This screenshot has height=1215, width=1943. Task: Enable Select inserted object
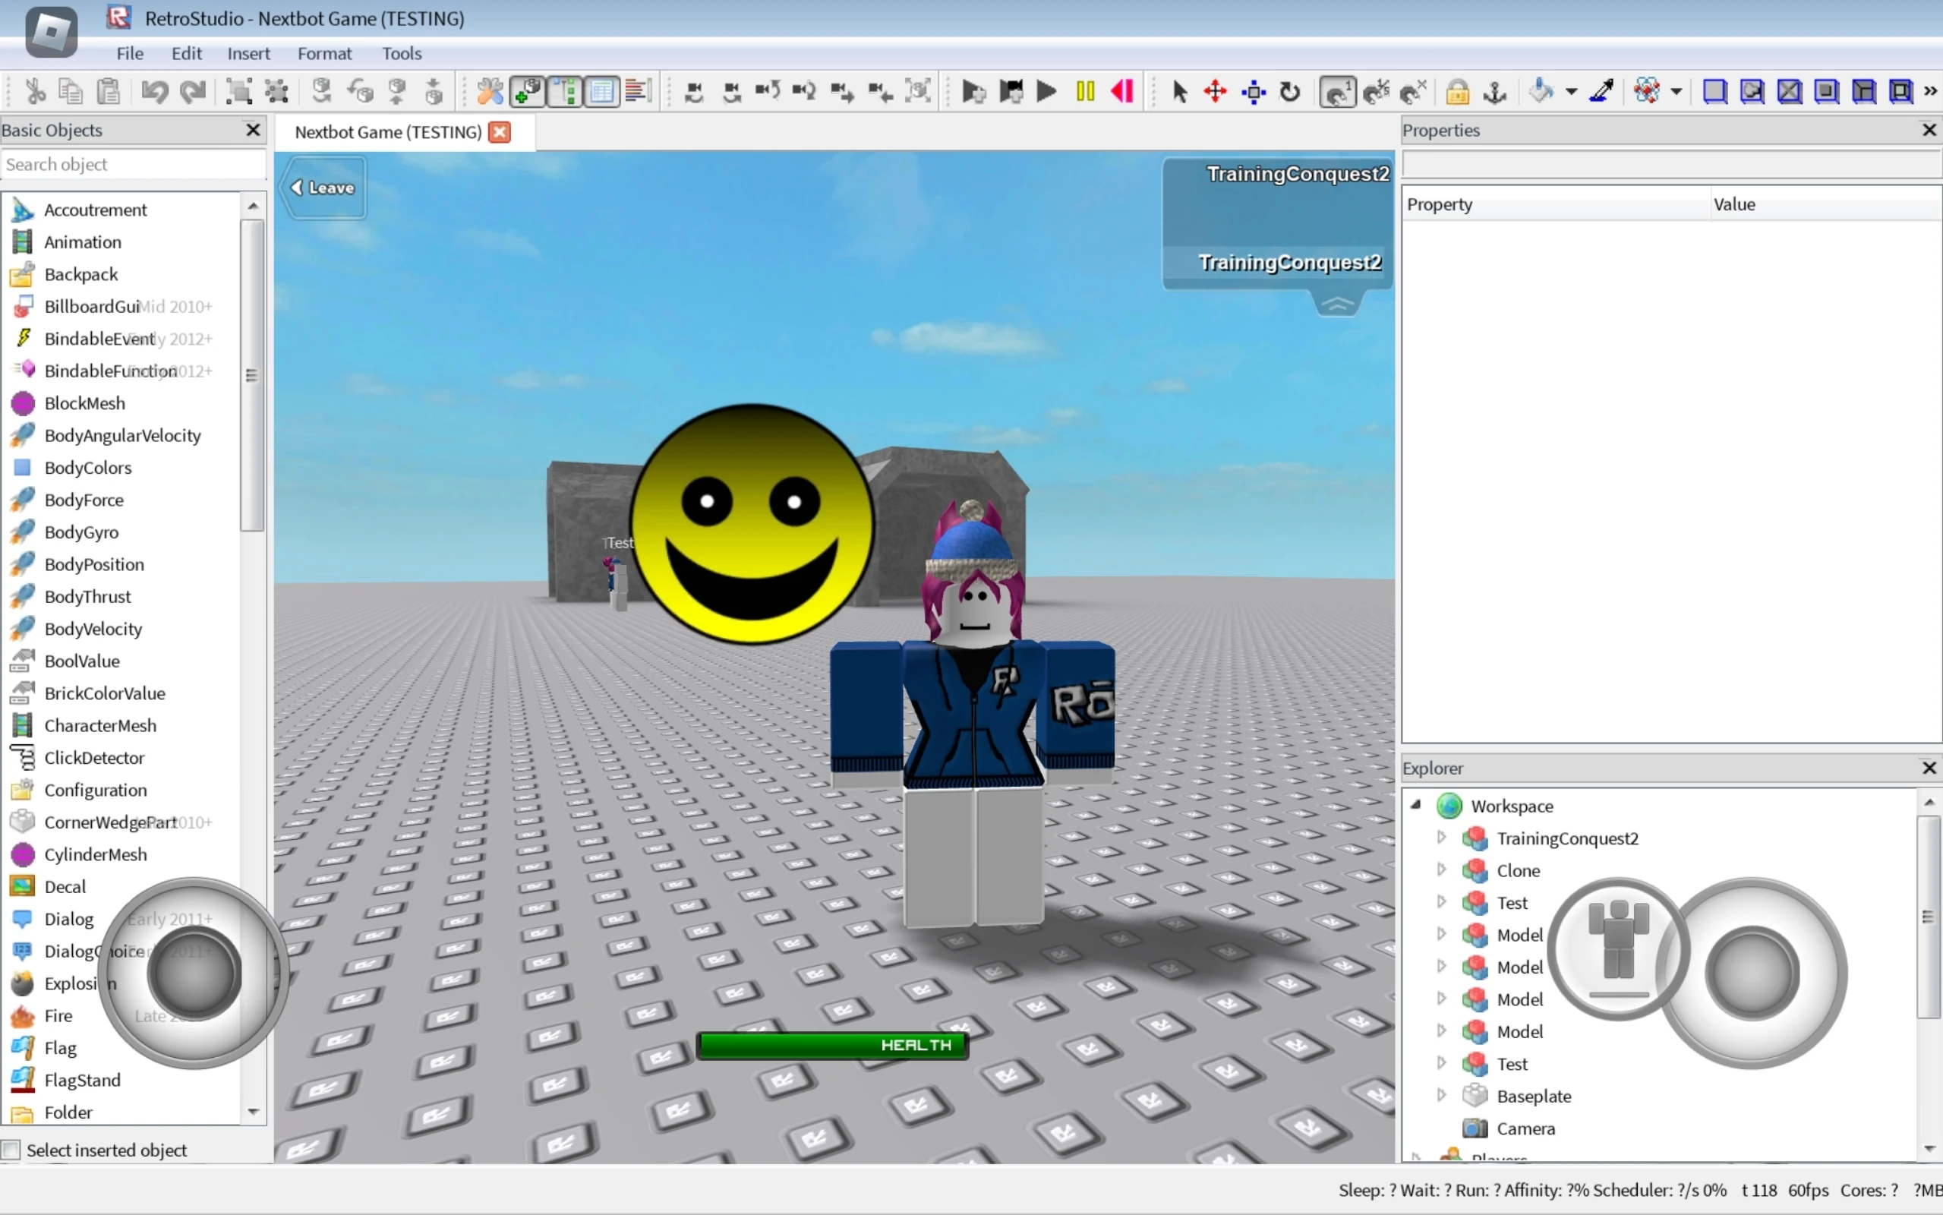pyautogui.click(x=11, y=1149)
